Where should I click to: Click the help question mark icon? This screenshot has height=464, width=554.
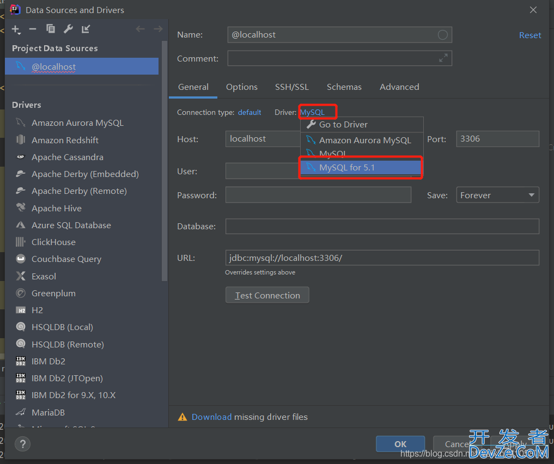click(x=23, y=444)
